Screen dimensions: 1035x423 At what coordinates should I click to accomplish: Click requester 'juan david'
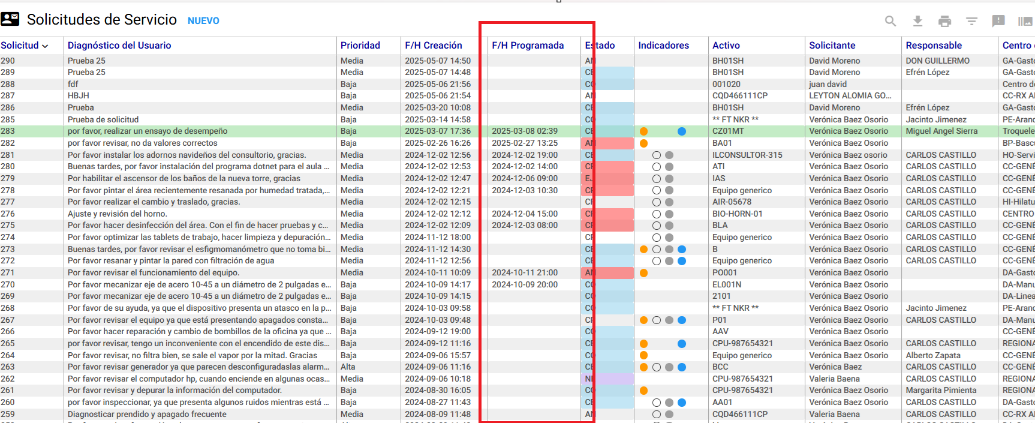click(828, 85)
